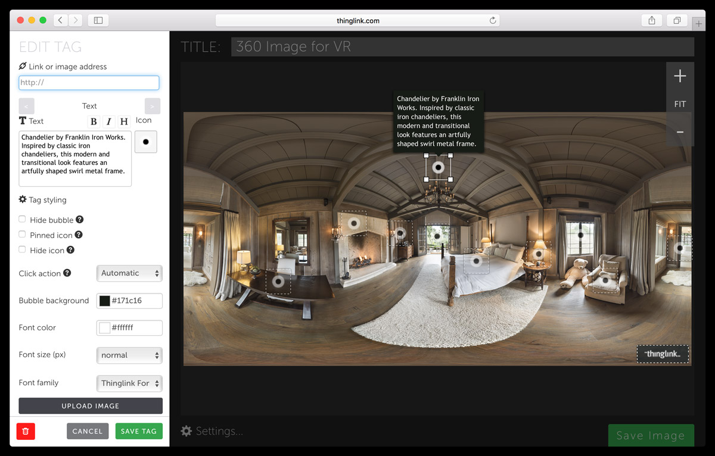Zoom out with the minus icon
Screen dimensions: 715x456
[x=680, y=132]
